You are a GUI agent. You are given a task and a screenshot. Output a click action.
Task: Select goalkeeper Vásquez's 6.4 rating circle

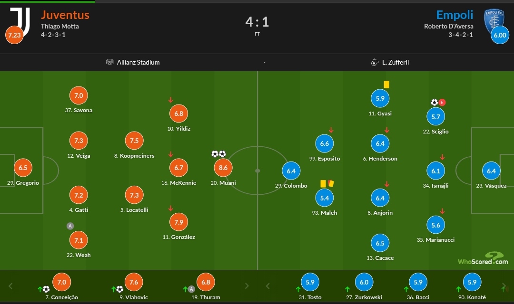(491, 171)
